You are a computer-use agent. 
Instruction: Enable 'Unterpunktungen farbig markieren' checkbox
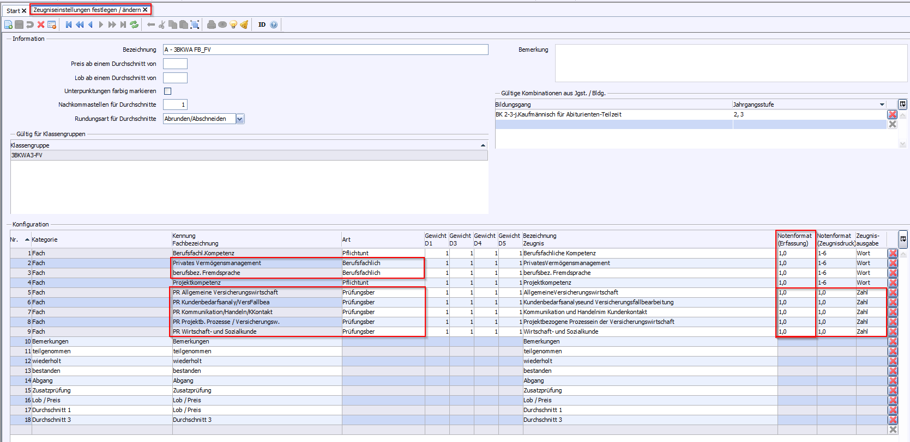(168, 91)
